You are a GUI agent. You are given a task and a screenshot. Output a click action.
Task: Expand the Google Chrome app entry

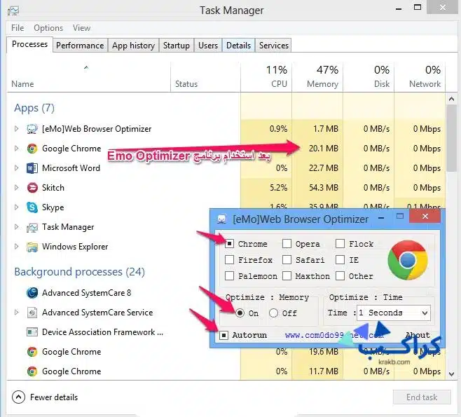[17, 149]
